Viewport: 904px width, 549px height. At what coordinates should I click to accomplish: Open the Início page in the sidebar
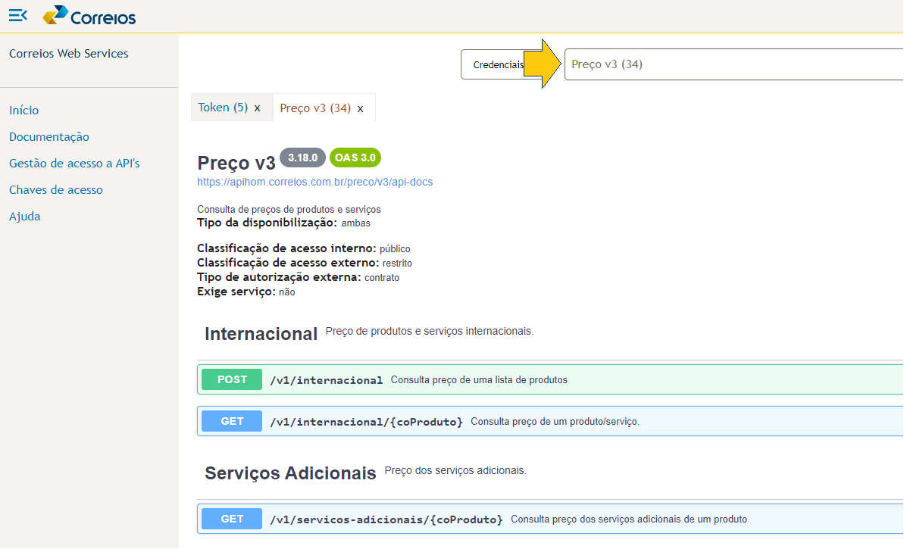[x=23, y=110]
